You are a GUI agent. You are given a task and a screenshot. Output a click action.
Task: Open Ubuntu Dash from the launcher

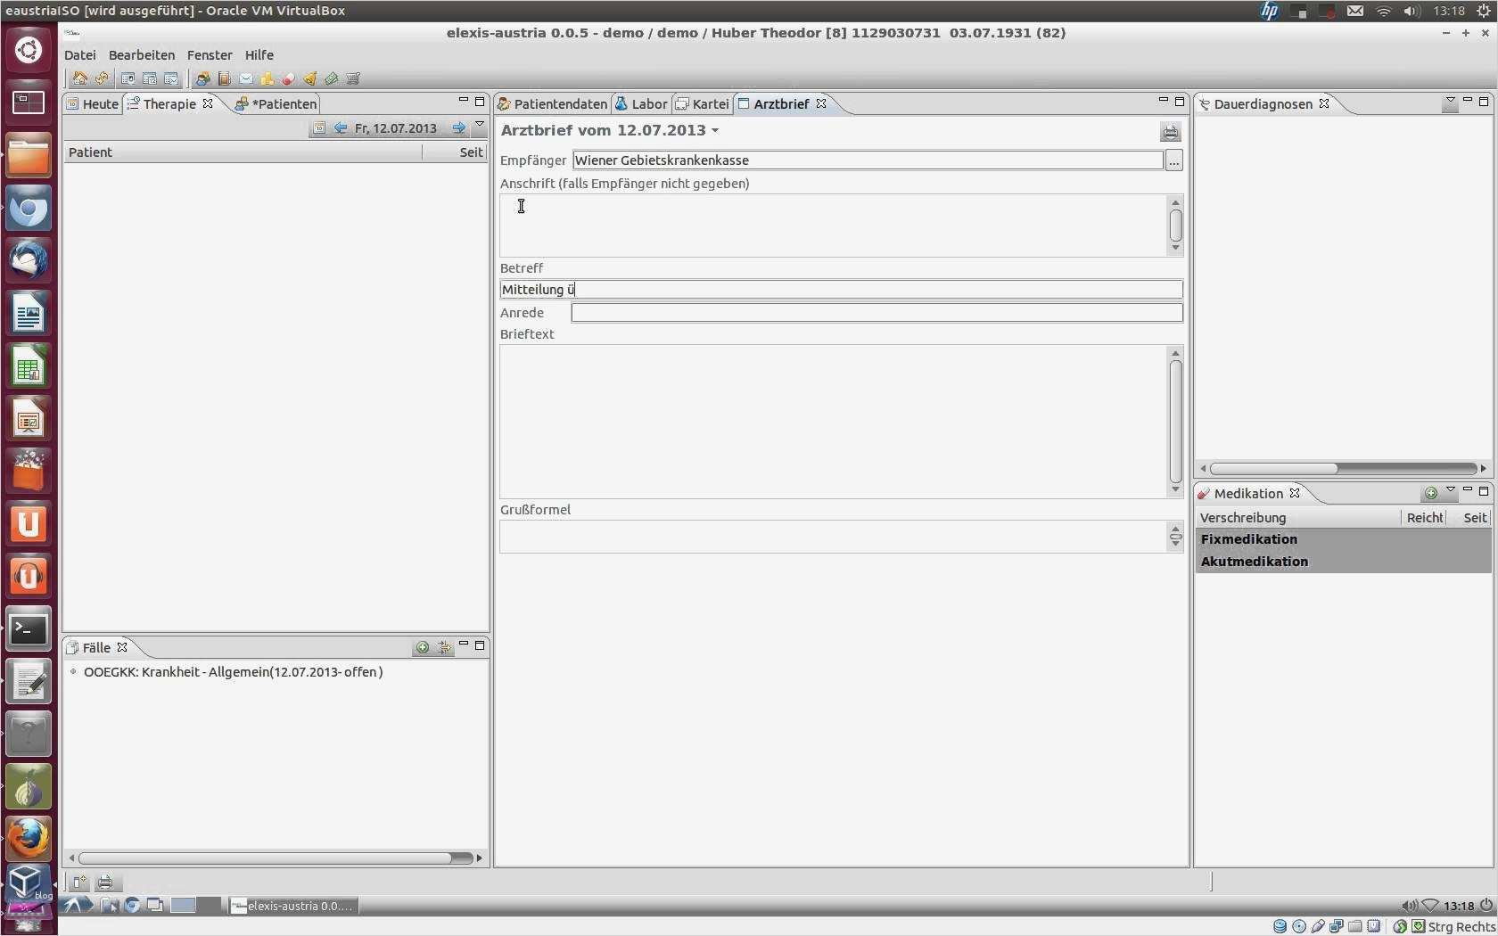29,50
